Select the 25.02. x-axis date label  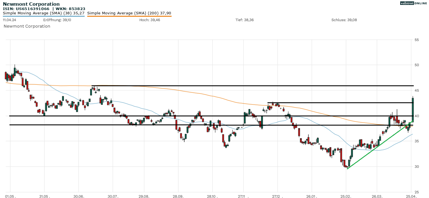pyautogui.click(x=346, y=196)
